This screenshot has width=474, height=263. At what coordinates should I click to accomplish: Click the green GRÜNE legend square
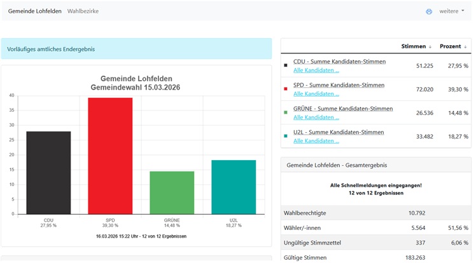286,112
